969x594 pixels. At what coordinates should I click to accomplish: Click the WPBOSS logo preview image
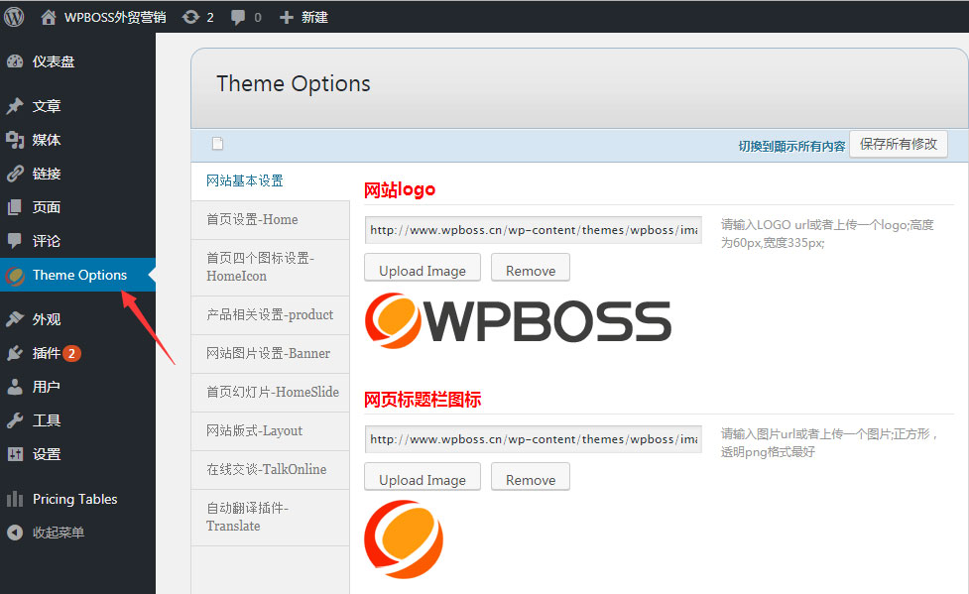pos(518,320)
